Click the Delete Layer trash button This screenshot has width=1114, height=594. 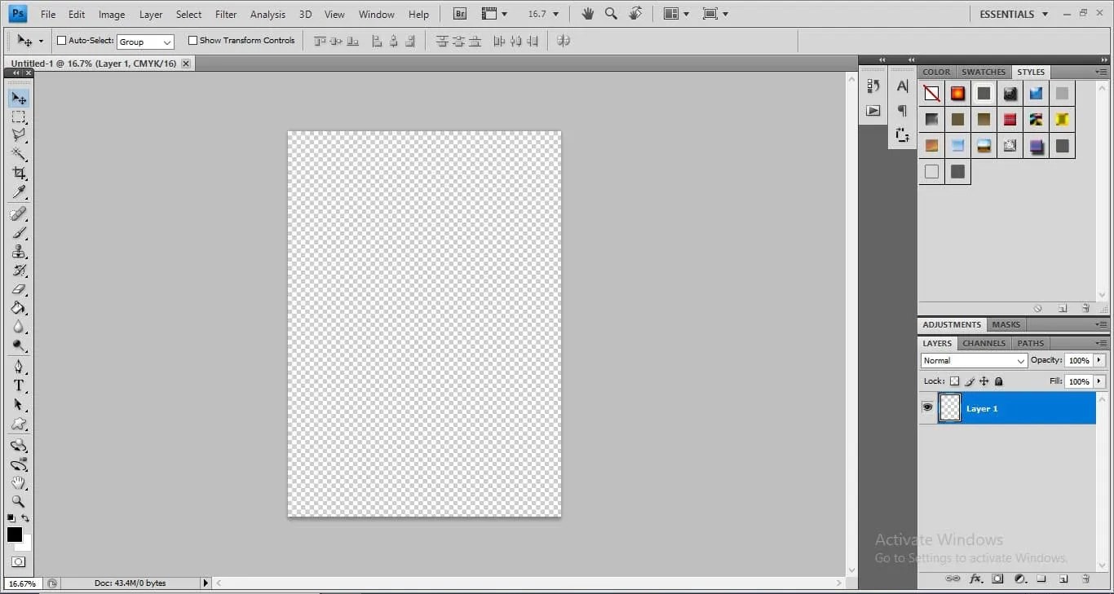(1085, 579)
